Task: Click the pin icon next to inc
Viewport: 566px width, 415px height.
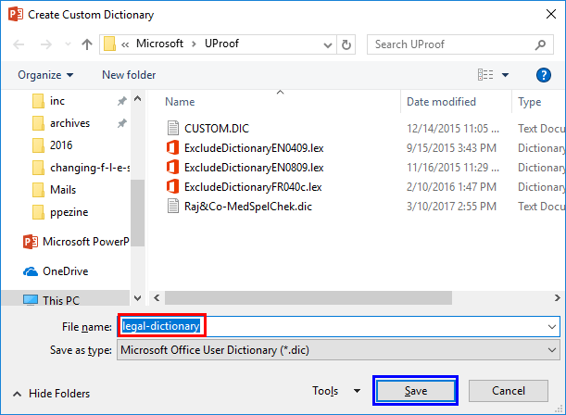Action: [x=121, y=101]
